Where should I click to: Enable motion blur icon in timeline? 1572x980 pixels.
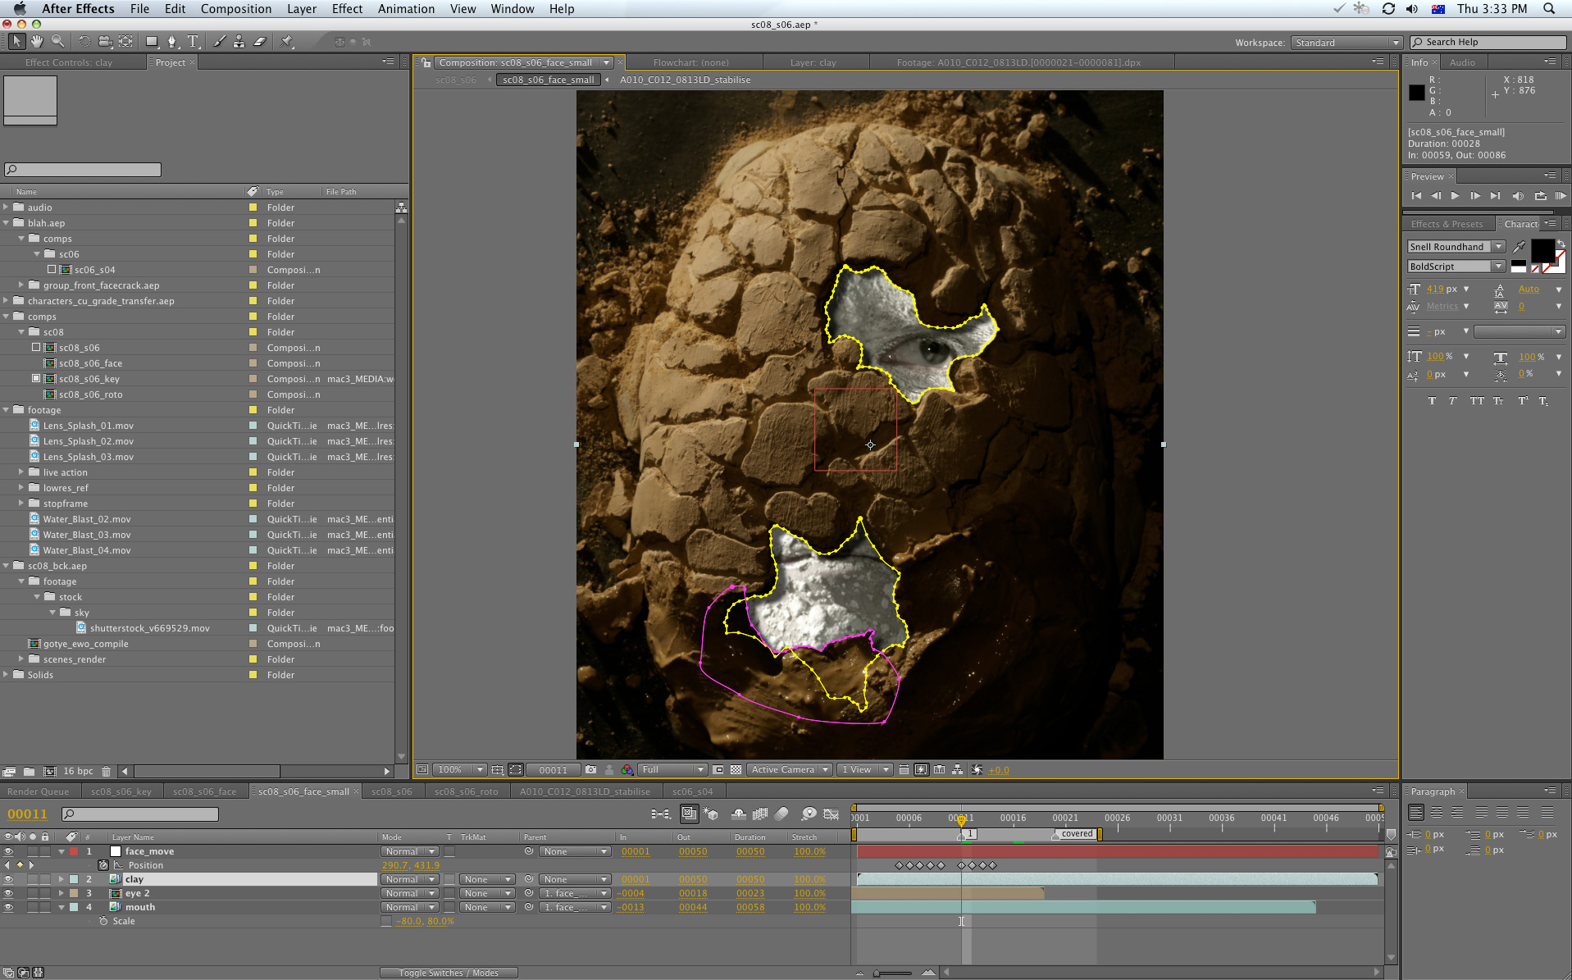pos(781,814)
